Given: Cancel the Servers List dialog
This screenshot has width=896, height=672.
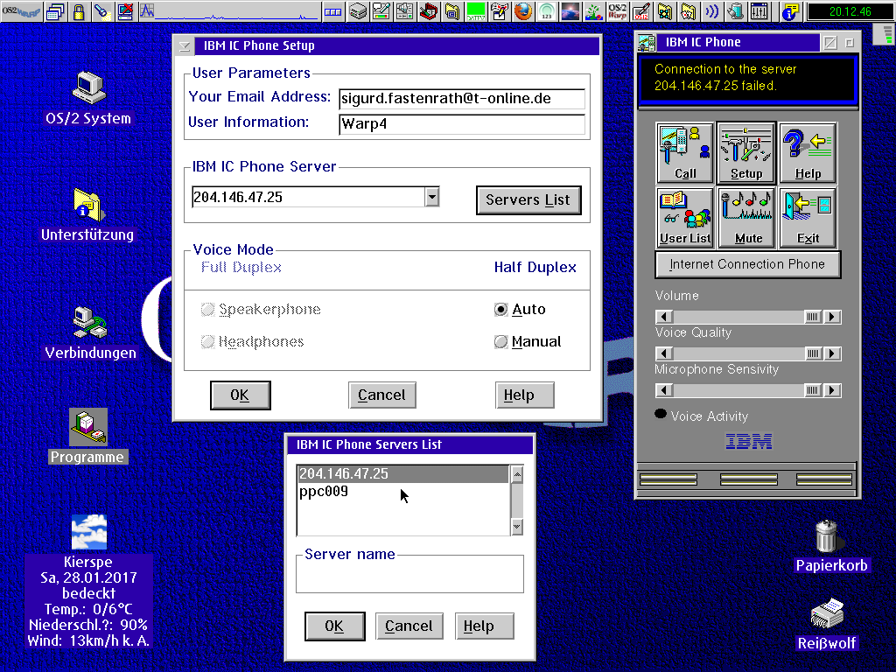Looking at the screenshot, I should click(x=409, y=626).
